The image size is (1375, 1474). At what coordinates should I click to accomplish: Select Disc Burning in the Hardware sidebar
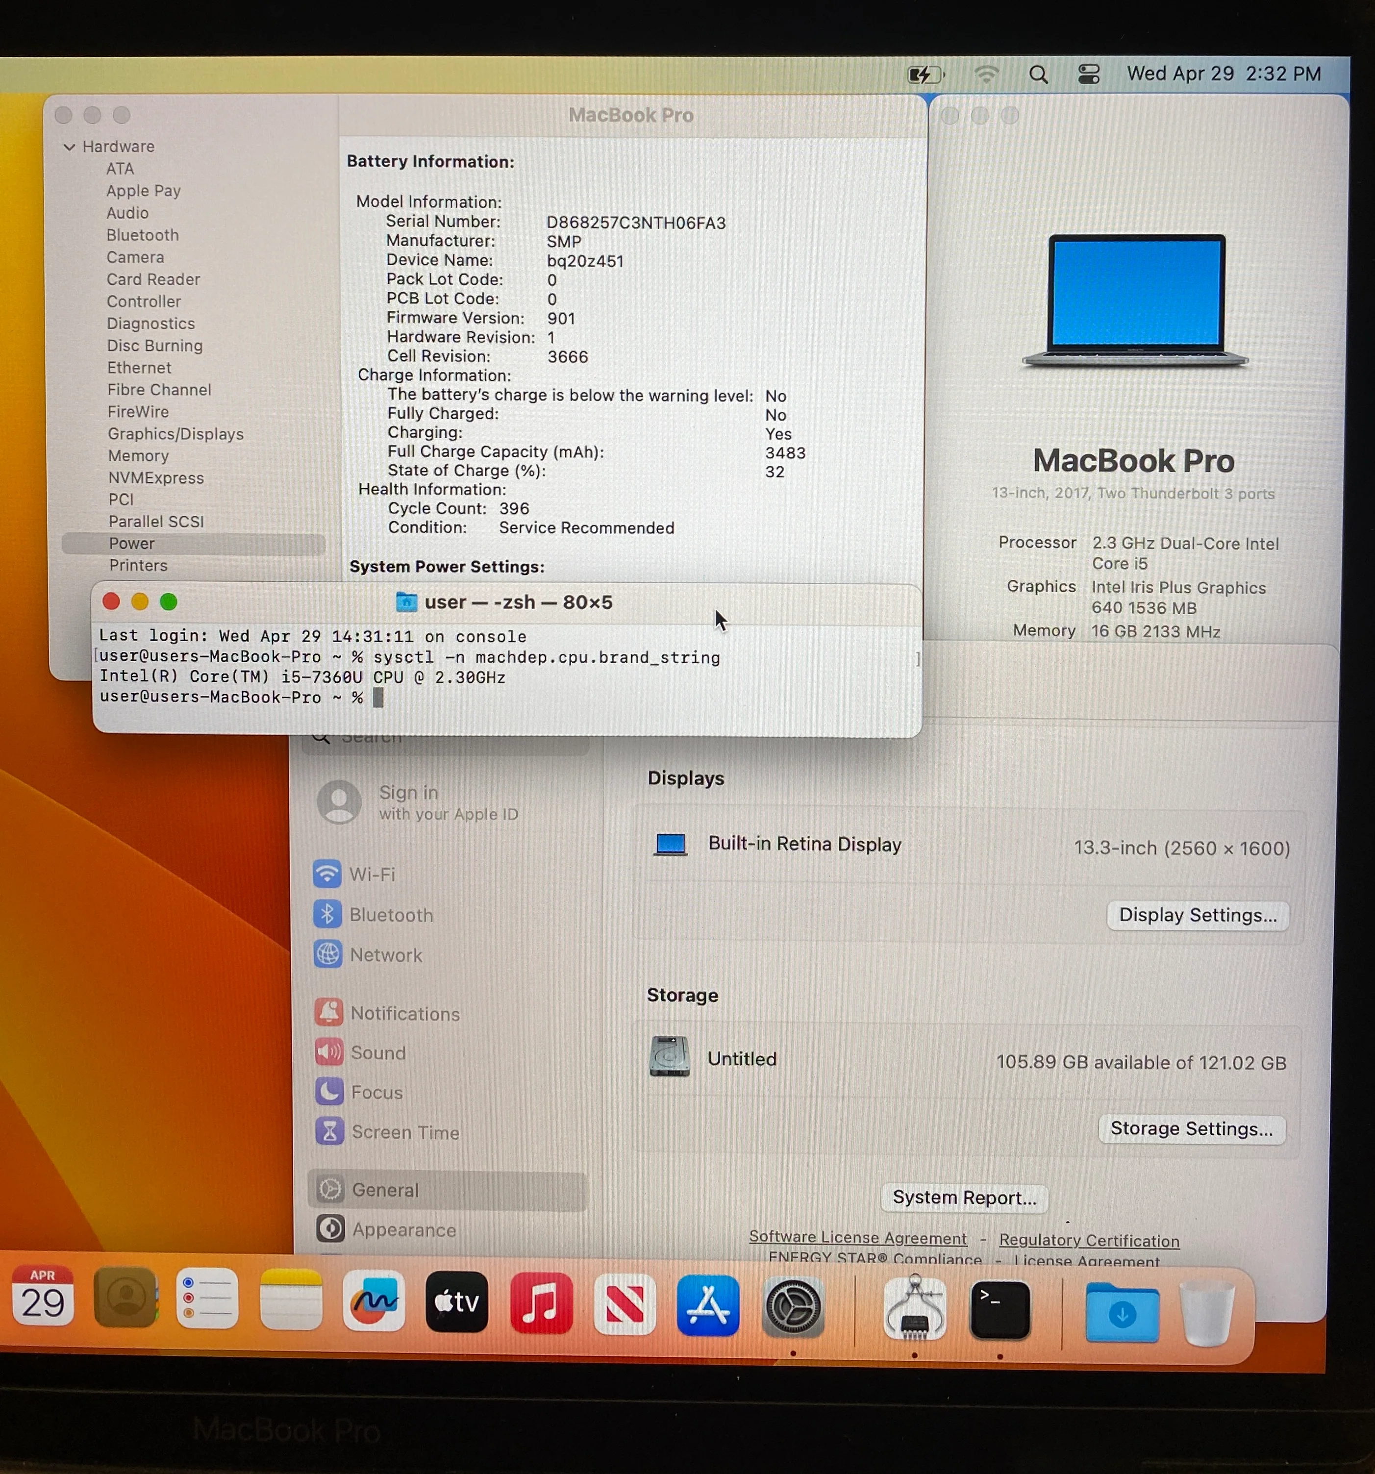point(154,346)
